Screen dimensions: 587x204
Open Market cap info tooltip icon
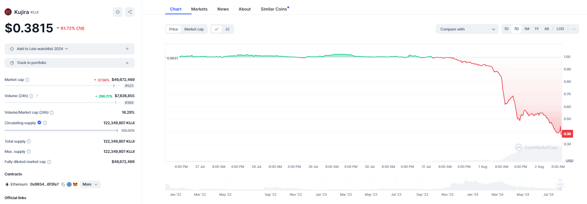click(x=27, y=80)
